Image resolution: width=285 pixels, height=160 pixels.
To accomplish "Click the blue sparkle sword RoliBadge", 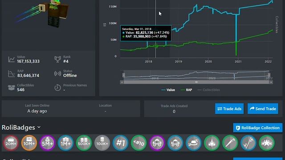I will 248,143.
